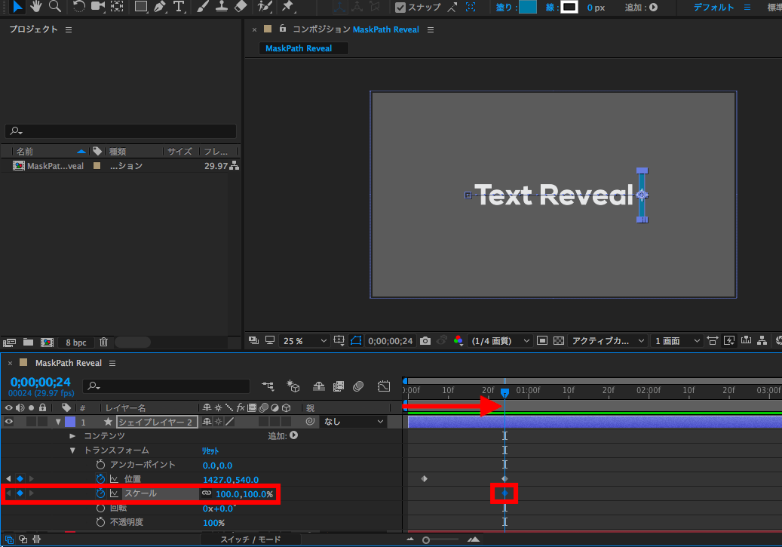The width and height of the screenshot is (782, 547).
Task: Collapse the トランスフォーム property group
Action: (x=72, y=450)
